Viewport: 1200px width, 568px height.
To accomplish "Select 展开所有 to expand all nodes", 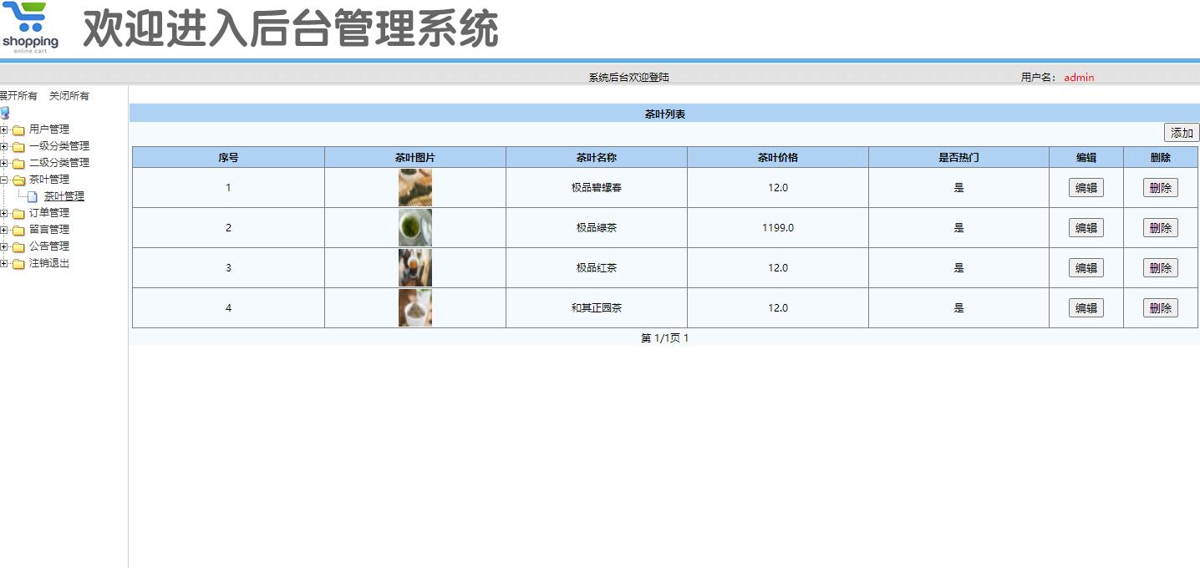I will [17, 95].
